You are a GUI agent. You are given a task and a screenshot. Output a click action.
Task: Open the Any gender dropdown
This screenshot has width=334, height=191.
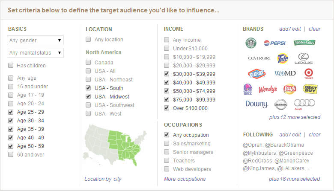pos(35,40)
